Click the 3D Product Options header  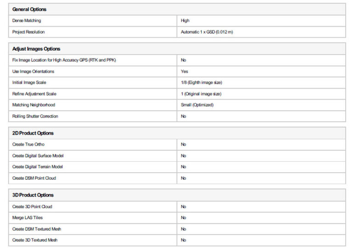pyautogui.click(x=33, y=195)
